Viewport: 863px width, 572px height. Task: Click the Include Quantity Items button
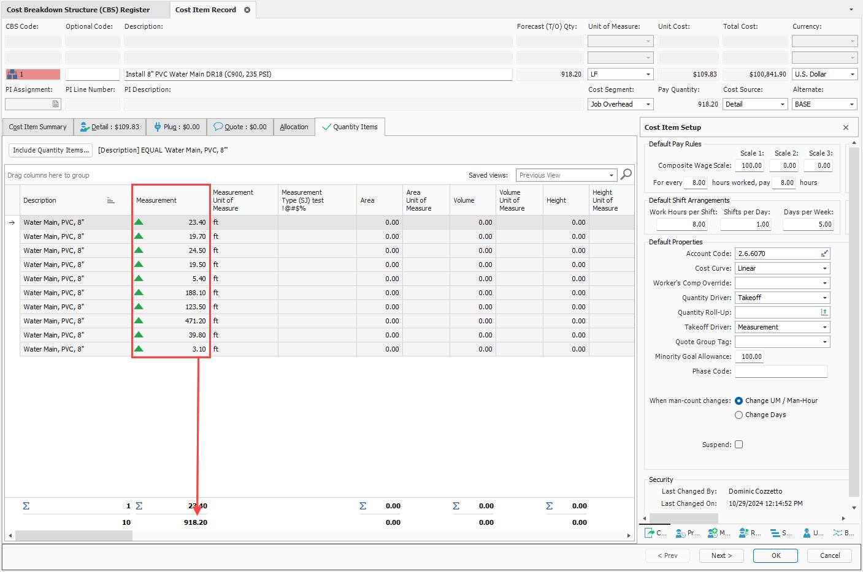point(50,150)
